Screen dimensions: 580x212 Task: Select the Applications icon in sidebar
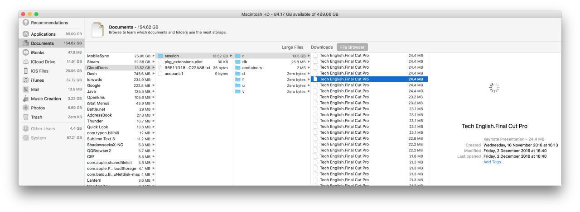click(25, 34)
